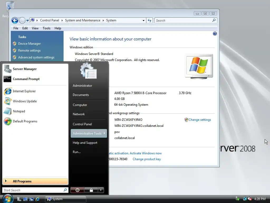This screenshot has width=270, height=203.
Task: Click the refresh button beside address bar
Action: [x=150, y=21]
